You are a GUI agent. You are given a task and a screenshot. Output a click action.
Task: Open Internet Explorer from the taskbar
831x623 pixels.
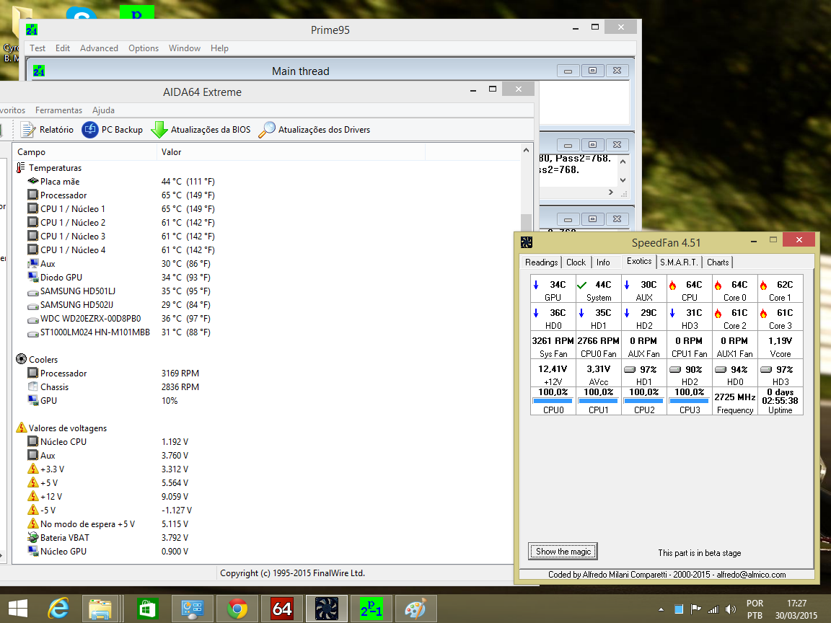[58, 609]
